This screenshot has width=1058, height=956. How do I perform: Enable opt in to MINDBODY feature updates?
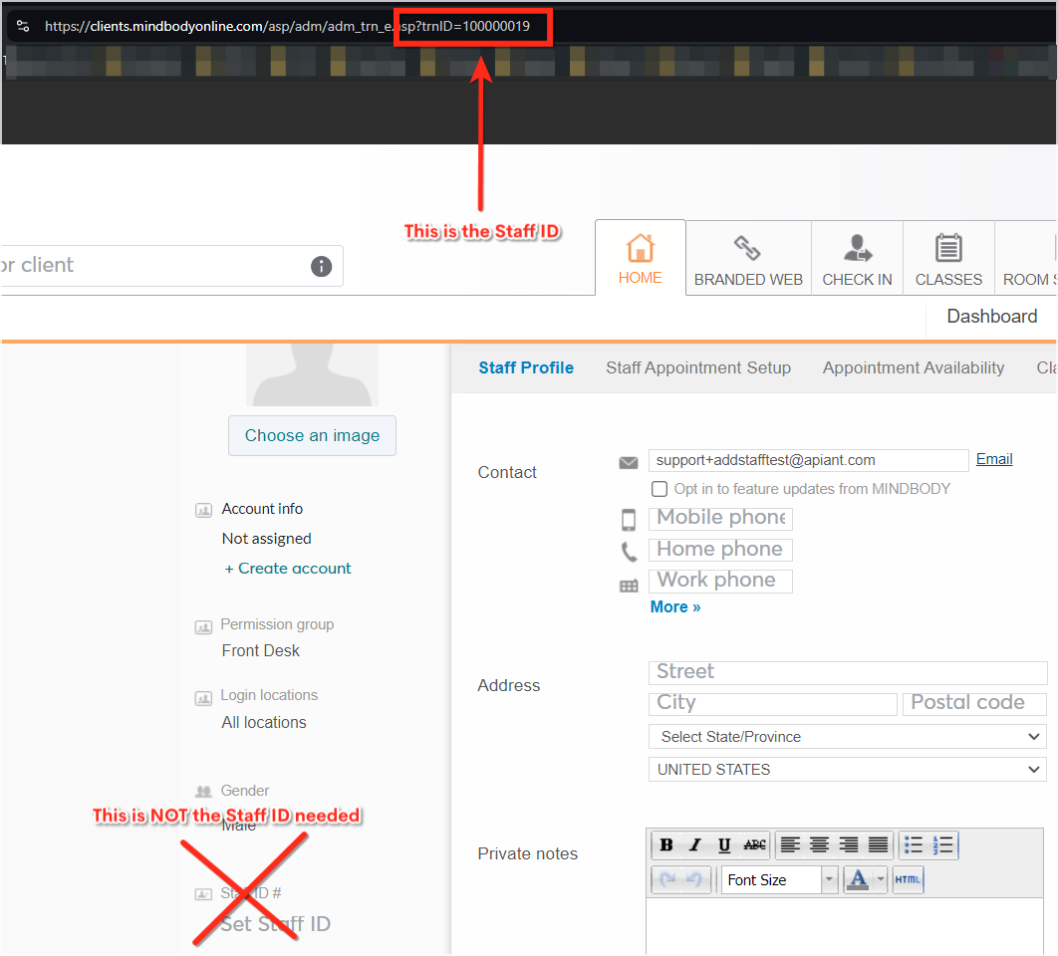click(659, 489)
